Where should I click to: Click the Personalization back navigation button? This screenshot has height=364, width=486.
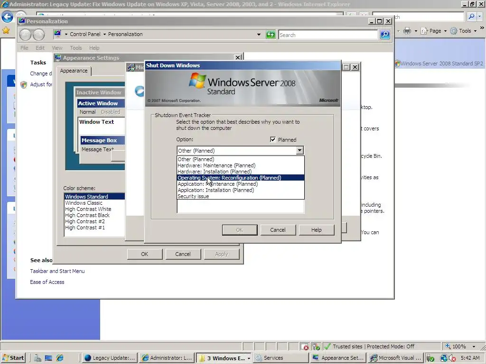pos(26,35)
